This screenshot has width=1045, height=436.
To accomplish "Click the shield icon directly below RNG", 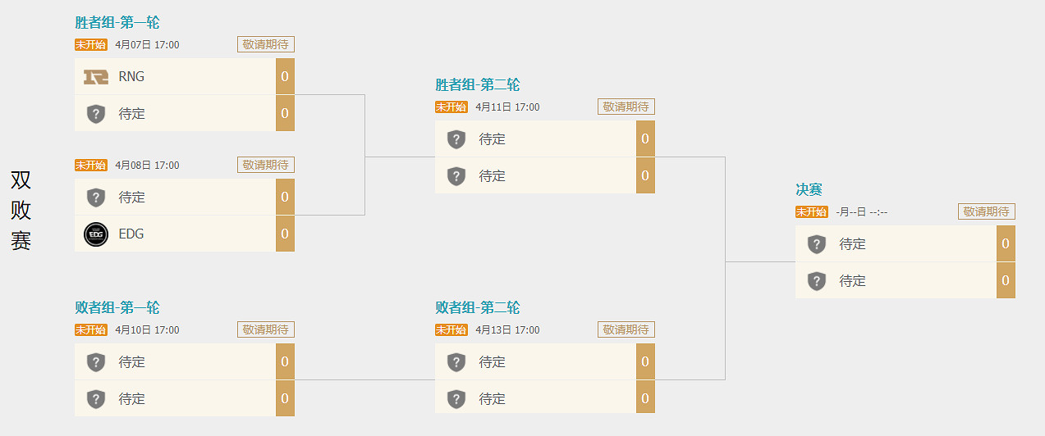I will (96, 114).
